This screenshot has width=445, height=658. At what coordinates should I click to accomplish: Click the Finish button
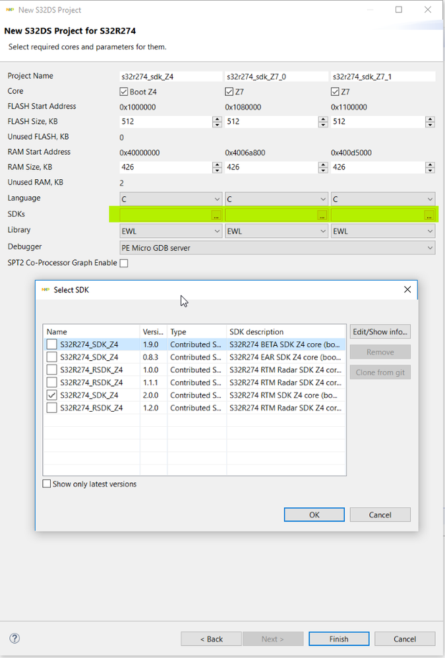pos(339,639)
